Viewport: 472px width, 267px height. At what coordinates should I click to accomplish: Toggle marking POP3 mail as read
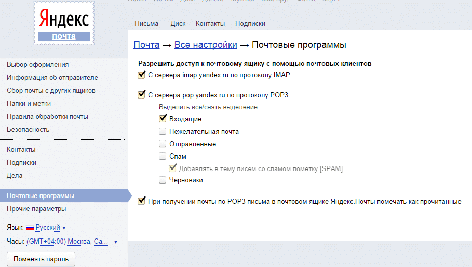click(141, 201)
